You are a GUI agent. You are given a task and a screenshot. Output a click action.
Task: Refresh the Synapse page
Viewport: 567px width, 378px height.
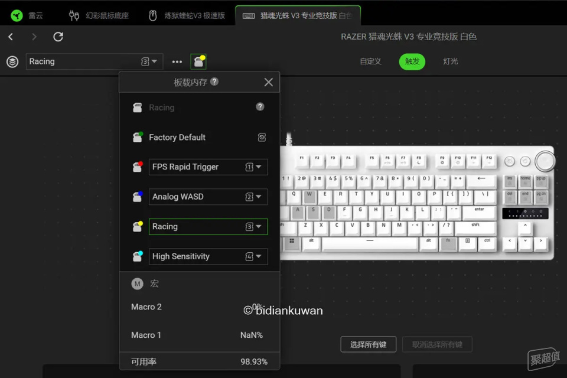pyautogui.click(x=58, y=37)
